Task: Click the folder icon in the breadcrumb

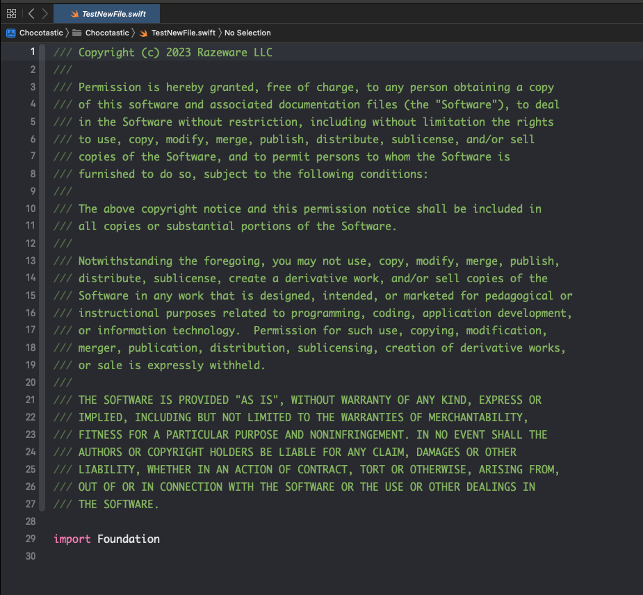Action: [x=76, y=33]
